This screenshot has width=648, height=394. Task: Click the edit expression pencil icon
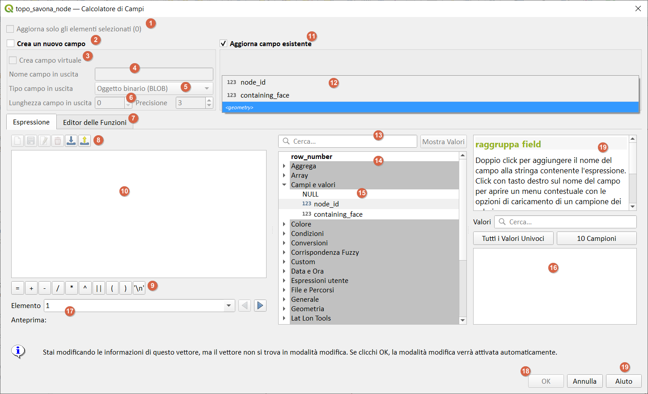[44, 141]
